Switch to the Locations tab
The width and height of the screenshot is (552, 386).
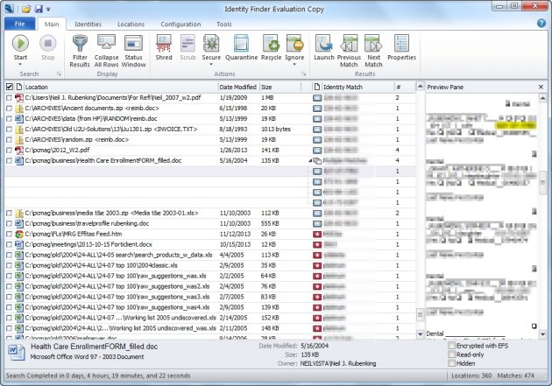click(131, 25)
